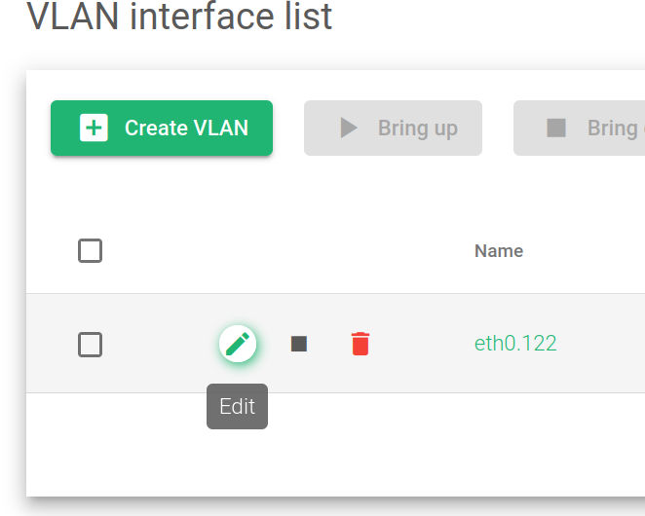Check the checkbox for the eth0.122 row
The height and width of the screenshot is (516, 645).
[90, 345]
